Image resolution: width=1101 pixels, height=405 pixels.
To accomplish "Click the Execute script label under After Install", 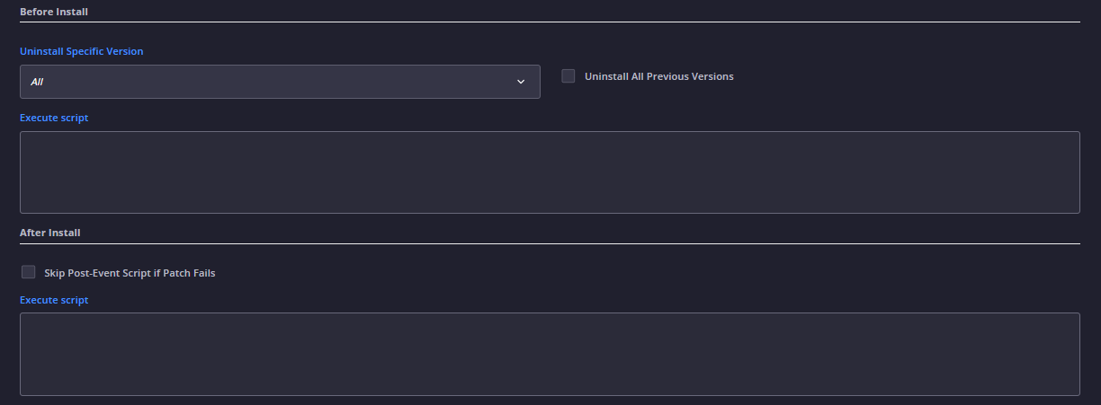I will pyautogui.click(x=54, y=300).
